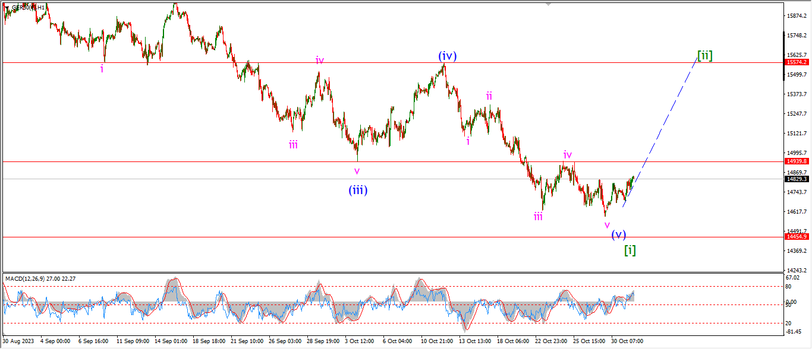Click the current price 14829.3 tag

point(797,179)
